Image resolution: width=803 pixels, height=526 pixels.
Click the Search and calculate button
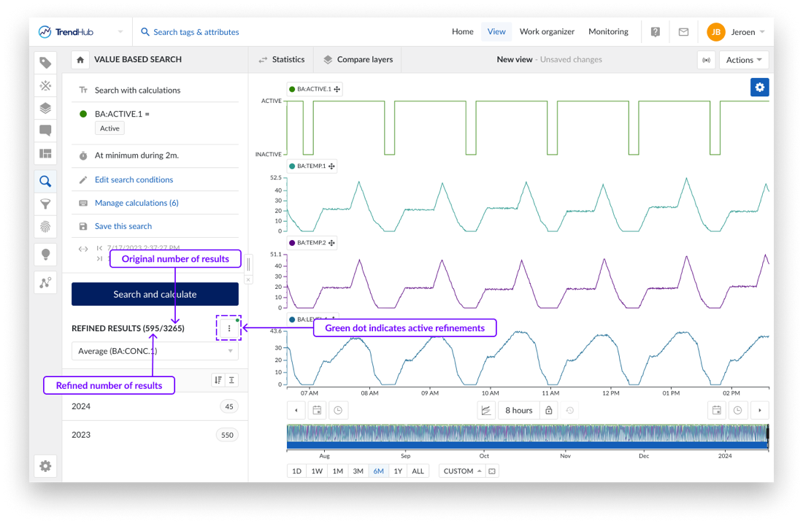pos(155,294)
